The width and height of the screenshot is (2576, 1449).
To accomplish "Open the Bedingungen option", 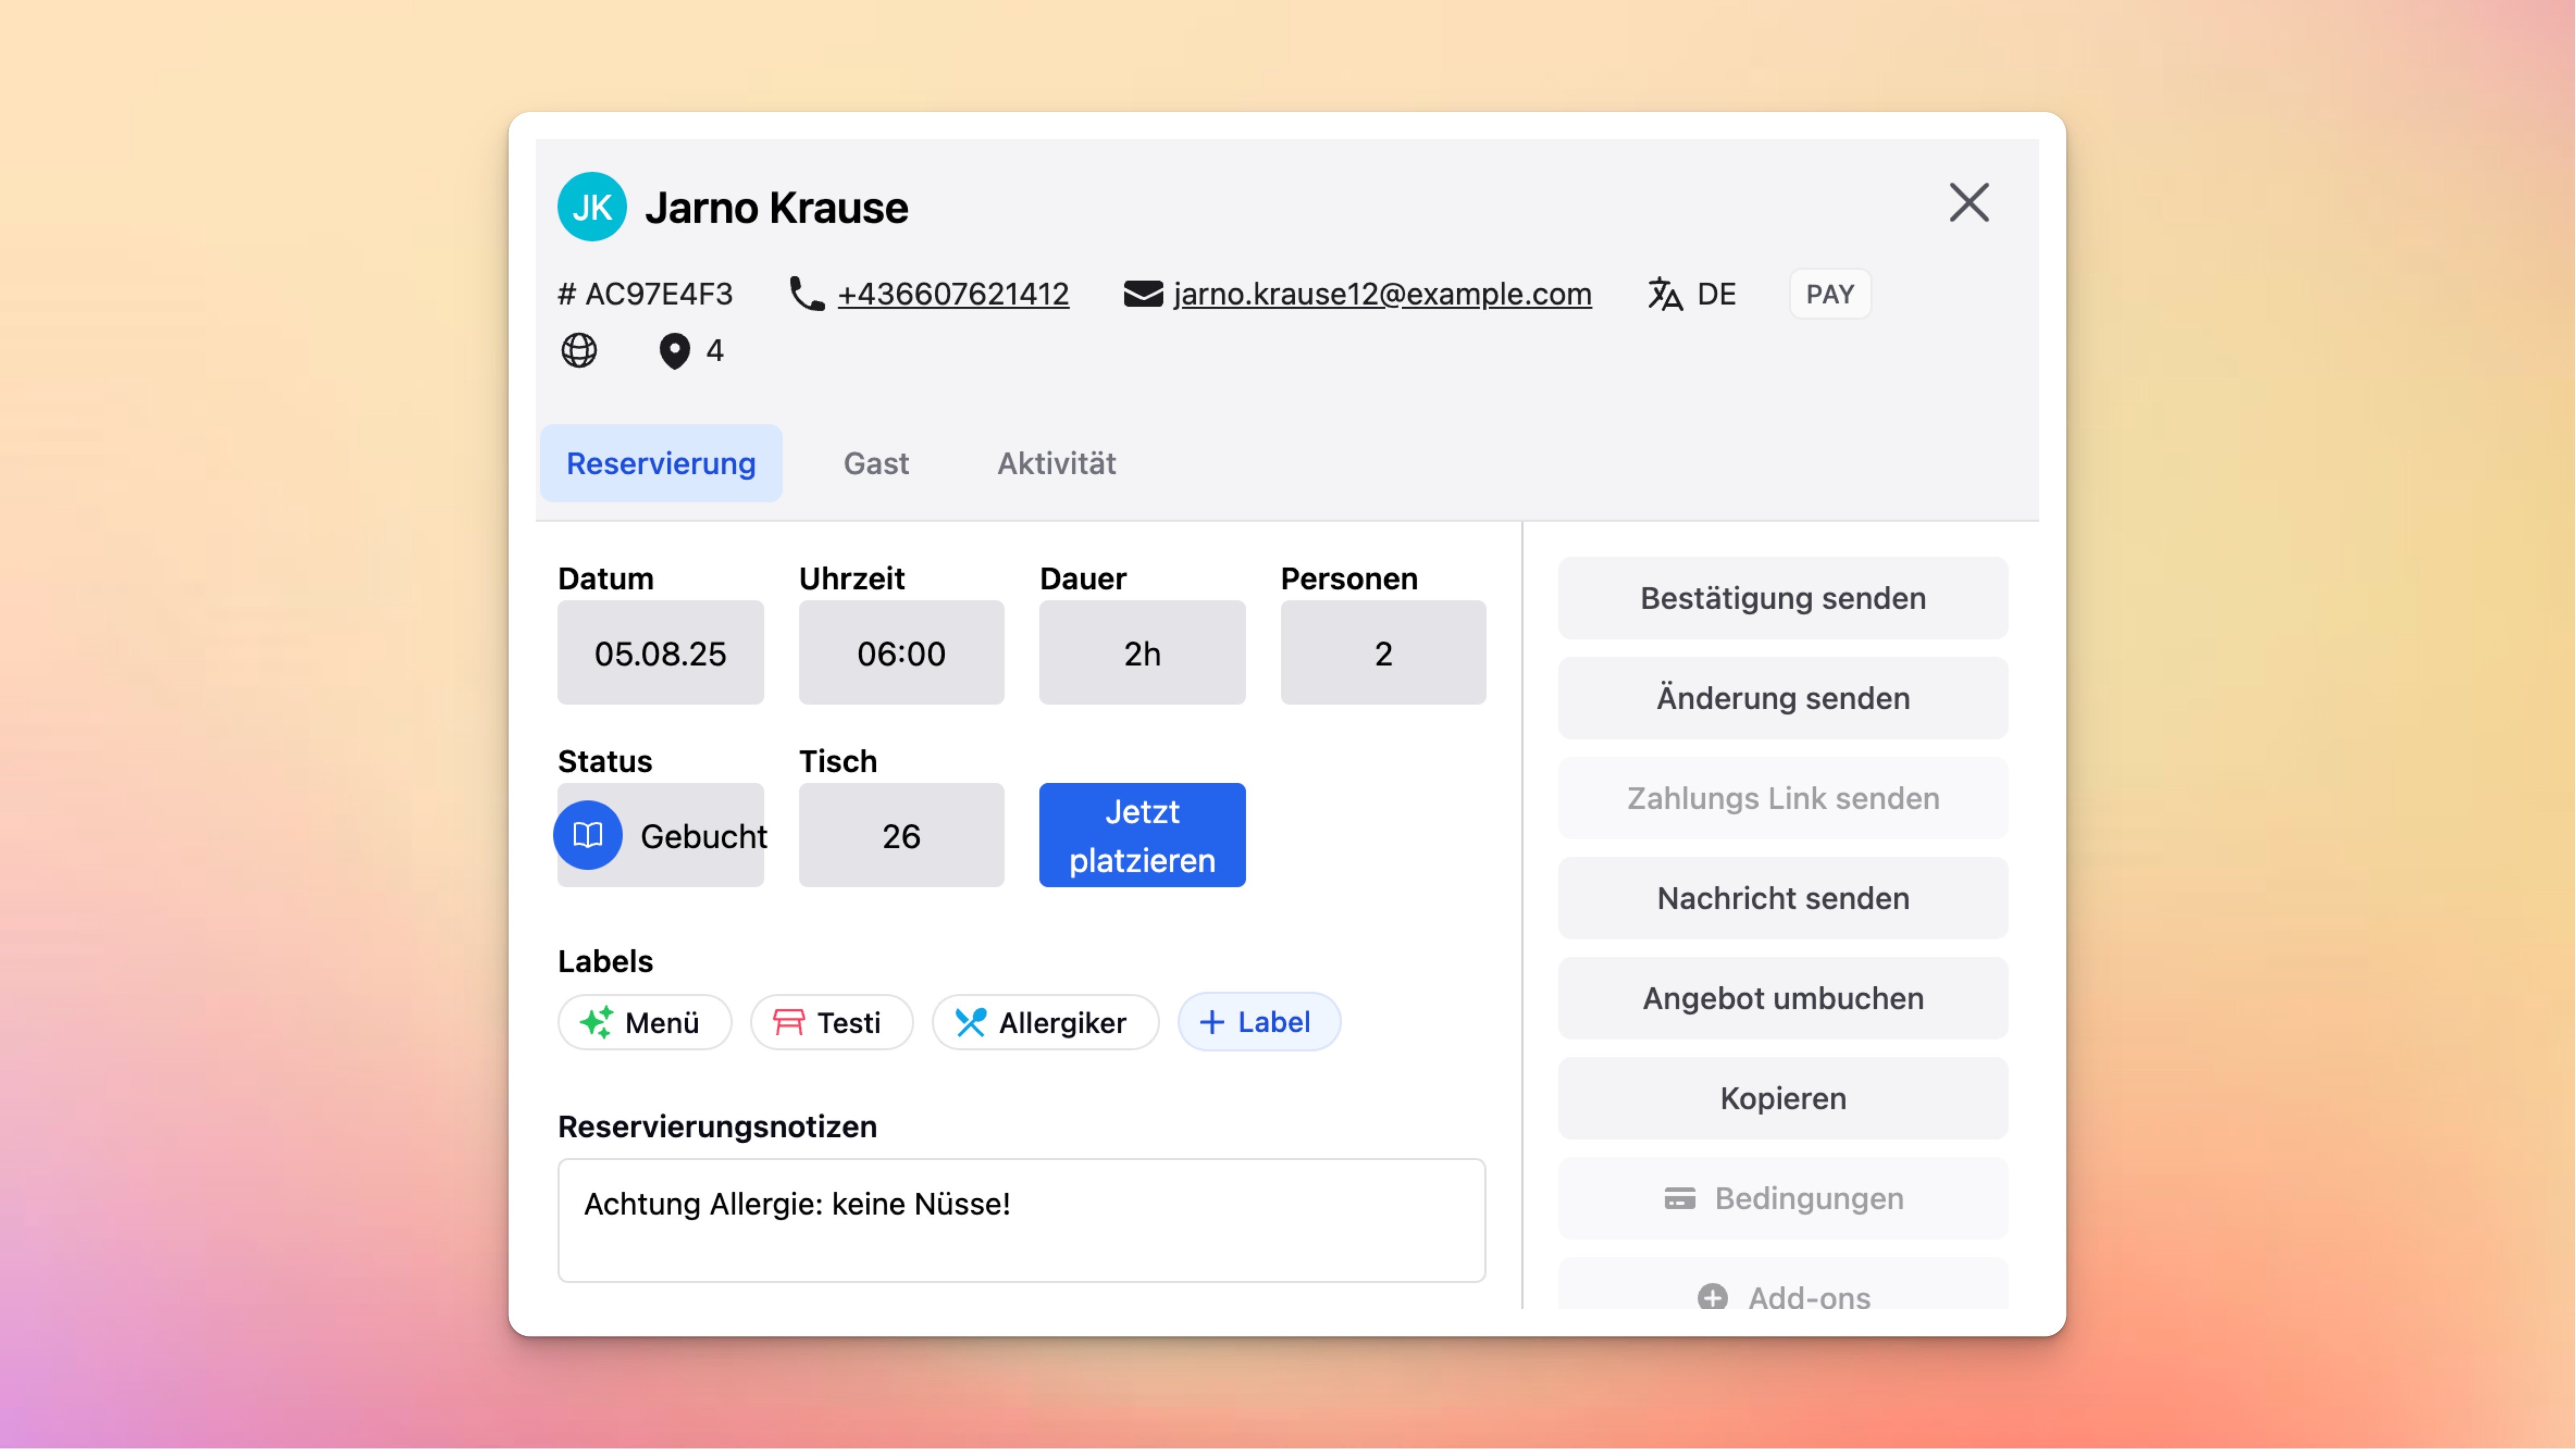I will (1783, 1198).
